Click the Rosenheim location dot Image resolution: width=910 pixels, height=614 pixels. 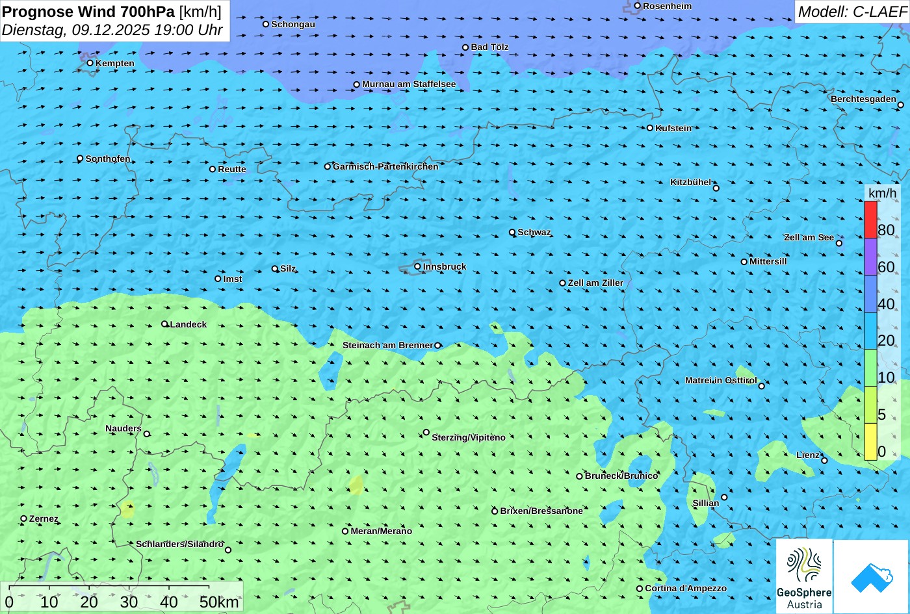tap(637, 6)
